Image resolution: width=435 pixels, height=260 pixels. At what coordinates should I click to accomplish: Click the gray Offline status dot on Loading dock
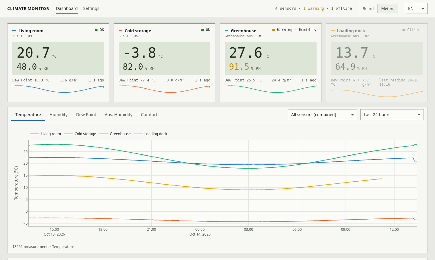click(404, 30)
